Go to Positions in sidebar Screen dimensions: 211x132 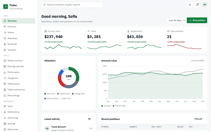tap(18, 27)
